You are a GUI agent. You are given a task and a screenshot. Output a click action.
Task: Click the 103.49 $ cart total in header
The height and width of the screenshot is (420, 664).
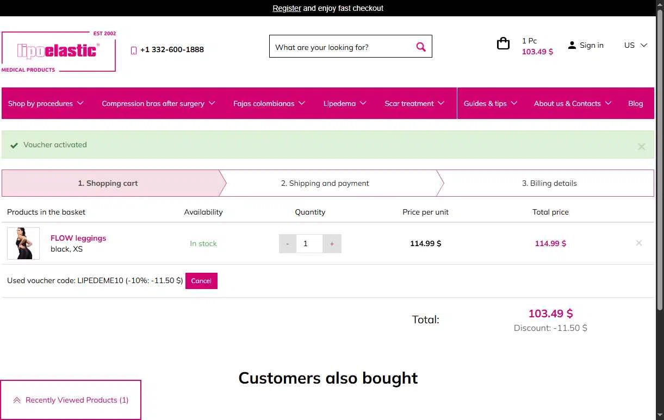point(537,52)
